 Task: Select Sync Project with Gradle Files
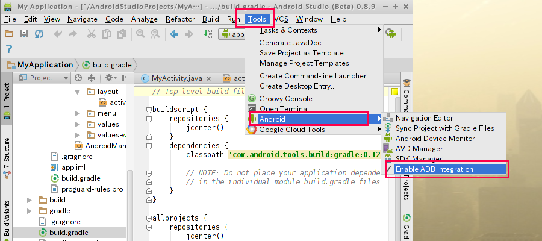[x=444, y=128]
